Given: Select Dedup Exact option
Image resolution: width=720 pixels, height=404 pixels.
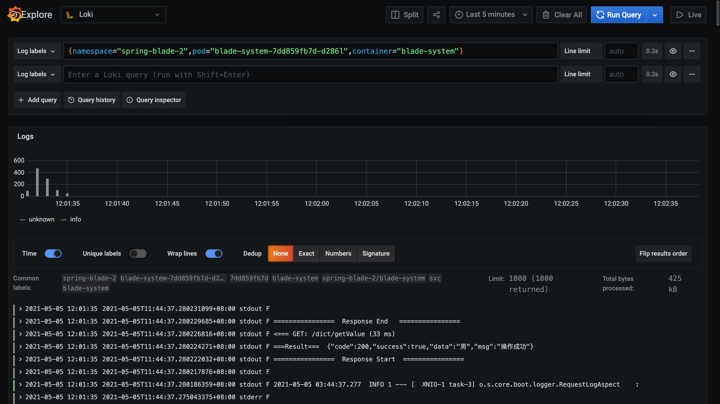Looking at the screenshot, I should tap(306, 253).
